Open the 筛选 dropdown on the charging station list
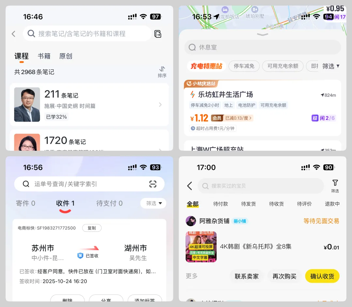The width and height of the screenshot is (352, 307). [x=331, y=66]
